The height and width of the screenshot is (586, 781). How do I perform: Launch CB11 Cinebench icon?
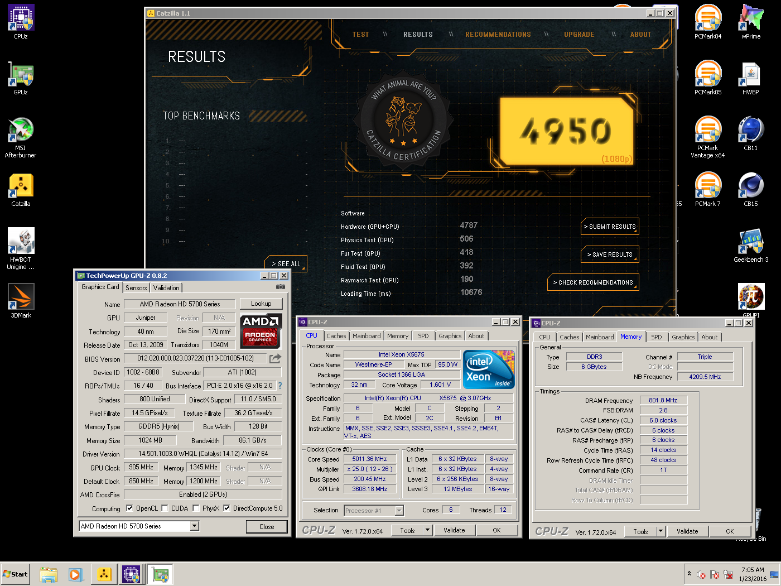[x=751, y=133]
